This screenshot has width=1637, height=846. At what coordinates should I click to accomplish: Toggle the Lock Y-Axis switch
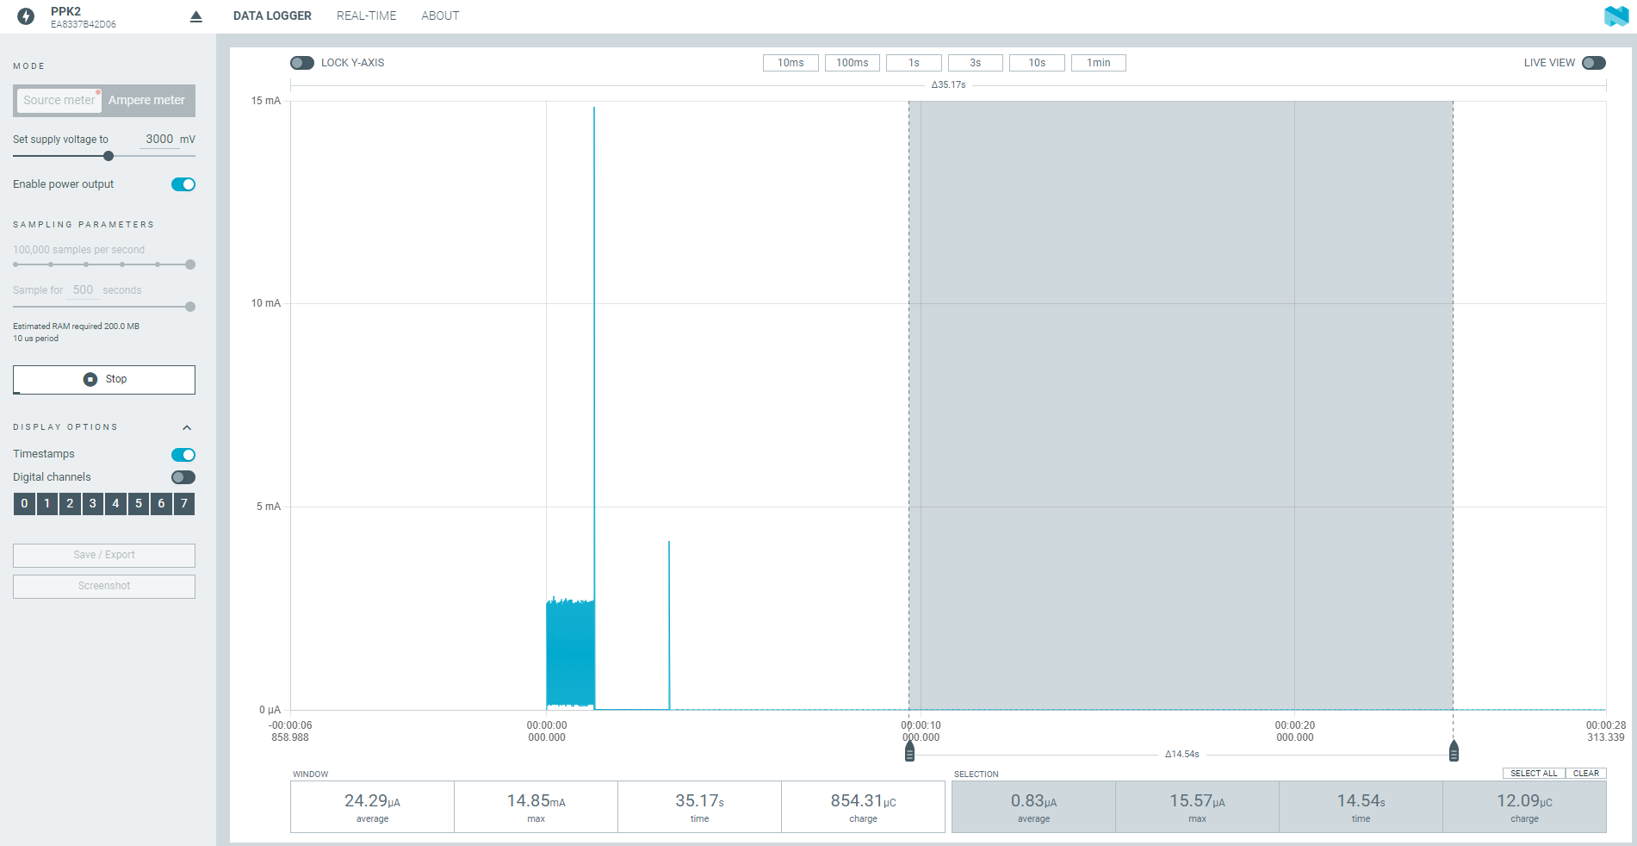(x=302, y=63)
